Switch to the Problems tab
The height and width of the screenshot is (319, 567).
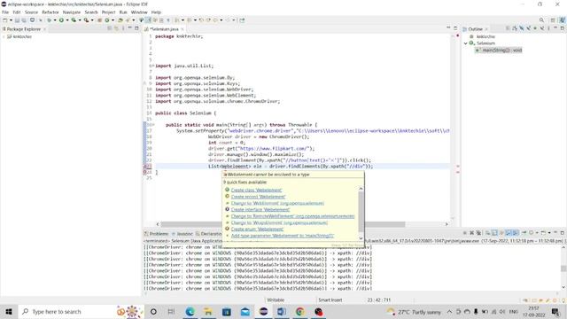pos(156,234)
